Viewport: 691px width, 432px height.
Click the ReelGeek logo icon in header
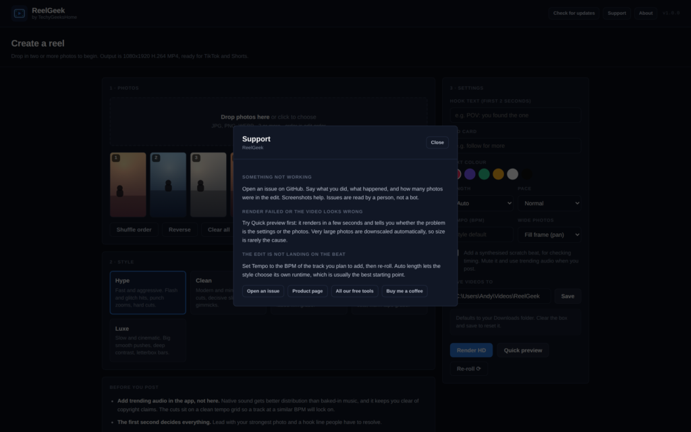point(20,13)
